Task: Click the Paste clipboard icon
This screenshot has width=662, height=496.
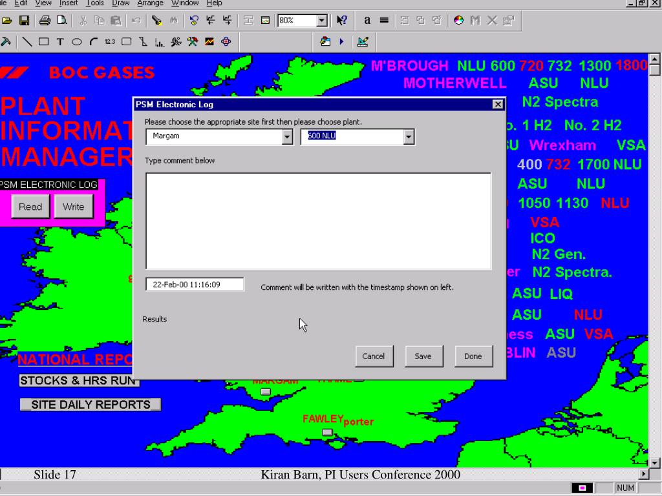Action: tap(116, 20)
